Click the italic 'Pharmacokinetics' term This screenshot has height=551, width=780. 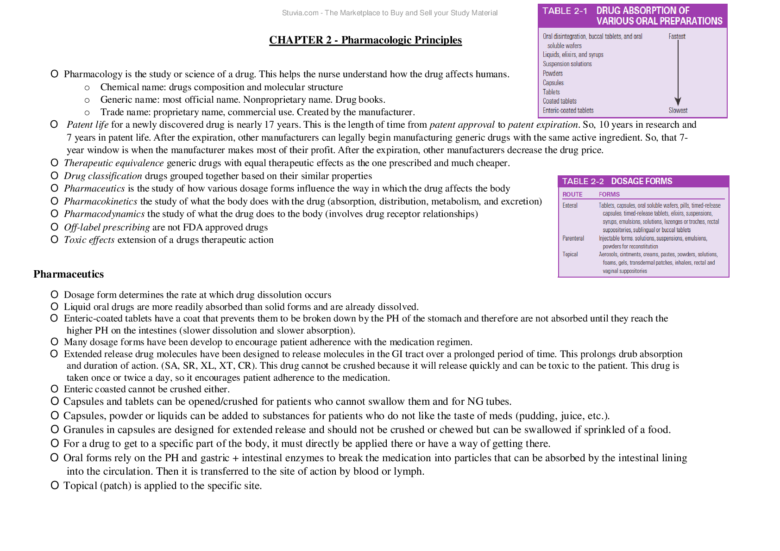pyautogui.click(x=100, y=202)
